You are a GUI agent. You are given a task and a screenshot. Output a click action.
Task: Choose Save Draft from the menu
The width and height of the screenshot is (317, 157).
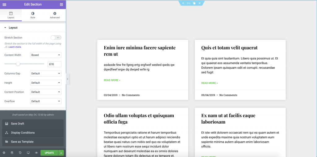click(x=33, y=124)
